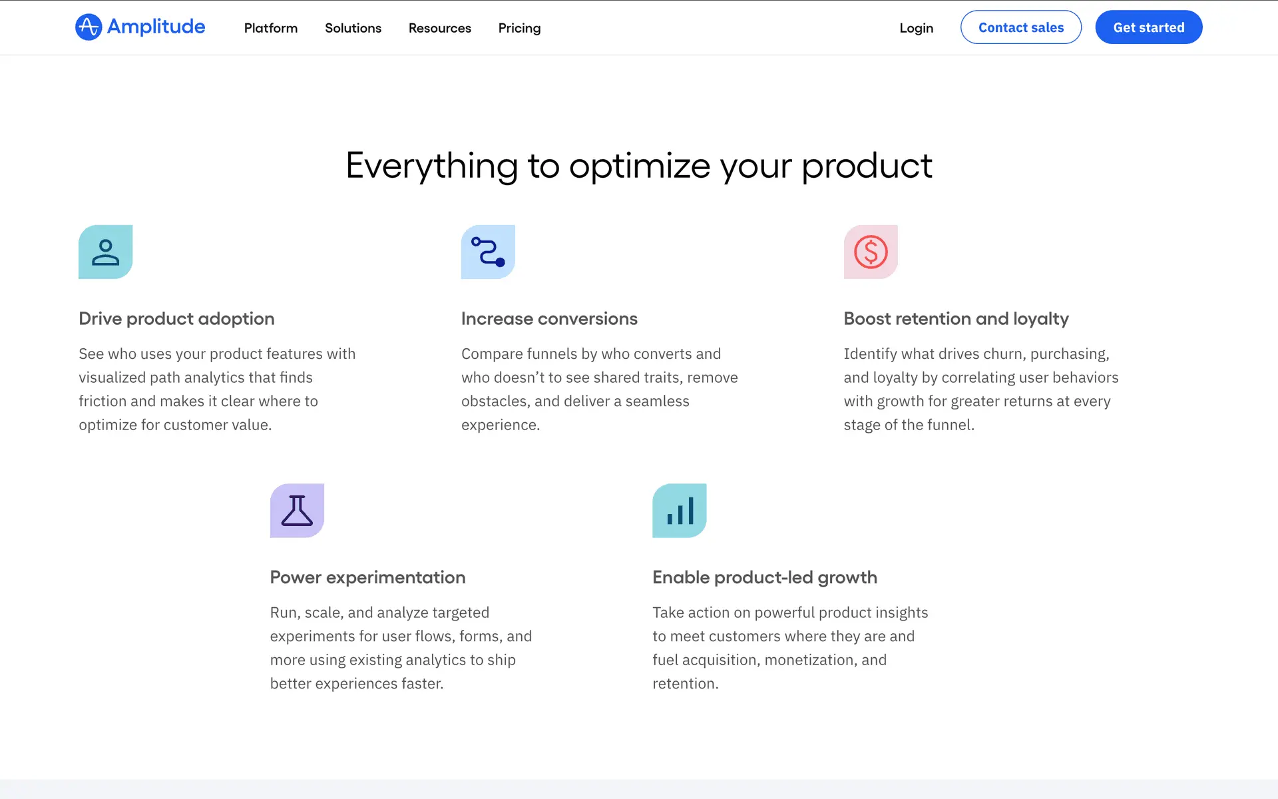The image size is (1278, 799).
Task: Click the dollar sign retention icon
Action: pyautogui.click(x=871, y=252)
